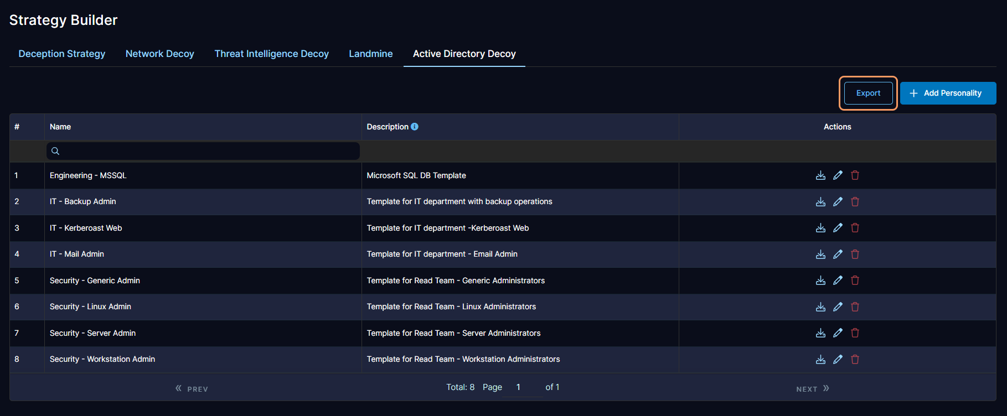Delete the Security - Linux Admin row
Viewport: 1007px width, 416px height.
click(855, 307)
